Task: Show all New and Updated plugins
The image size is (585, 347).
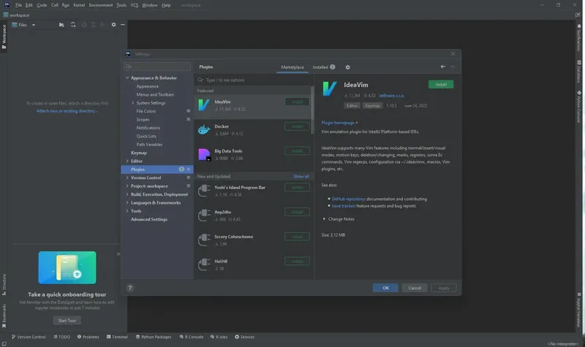Action: click(x=301, y=176)
